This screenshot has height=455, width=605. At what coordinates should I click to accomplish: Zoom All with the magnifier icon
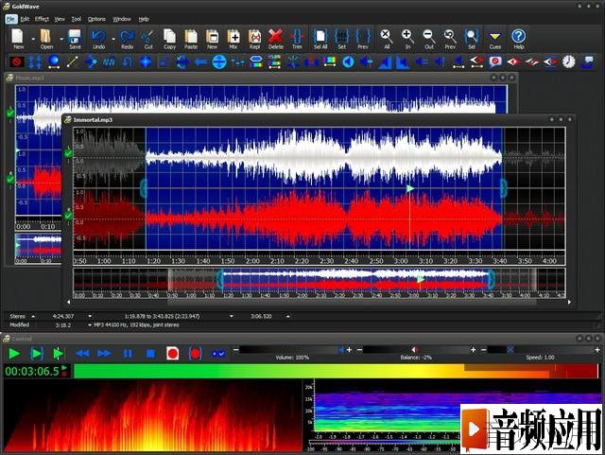(x=387, y=39)
